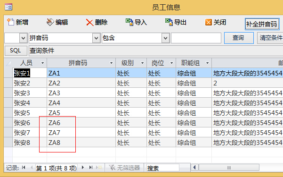Click the orange 关闭 icon

point(209,22)
